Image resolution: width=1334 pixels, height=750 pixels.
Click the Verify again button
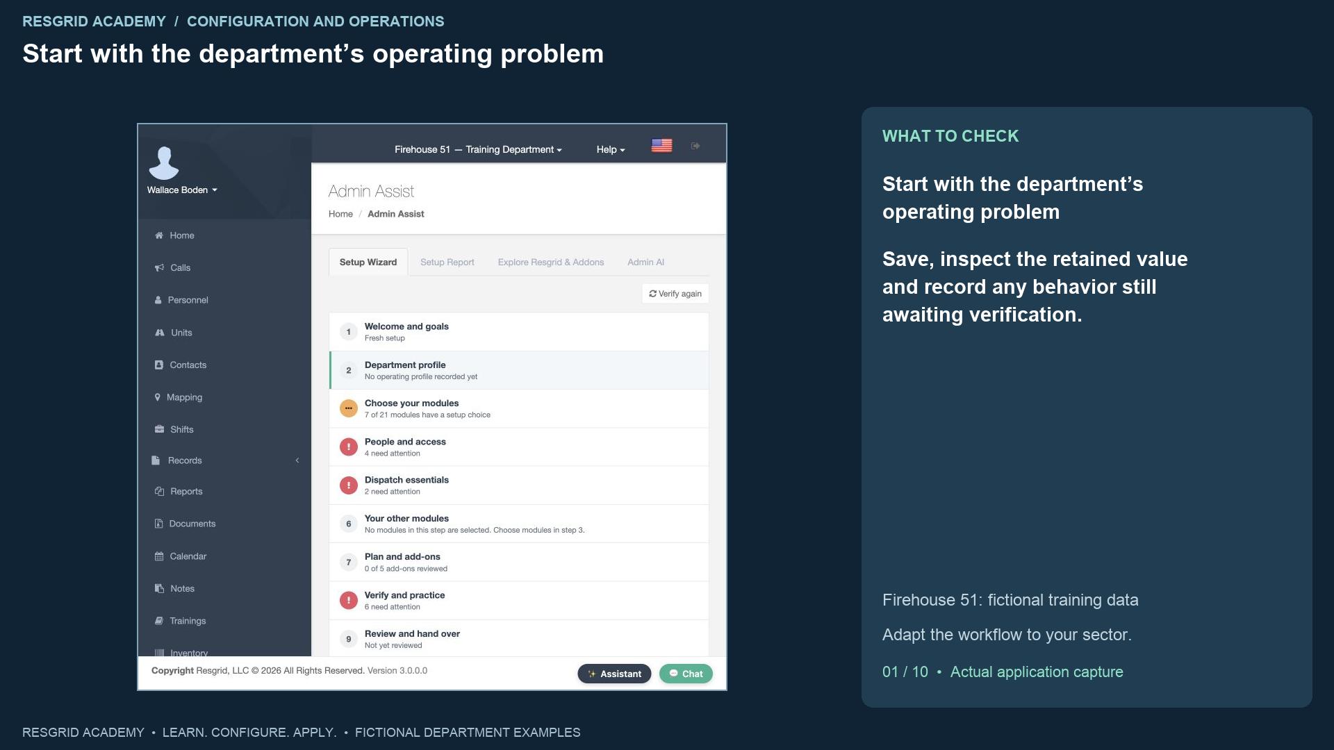[675, 294]
